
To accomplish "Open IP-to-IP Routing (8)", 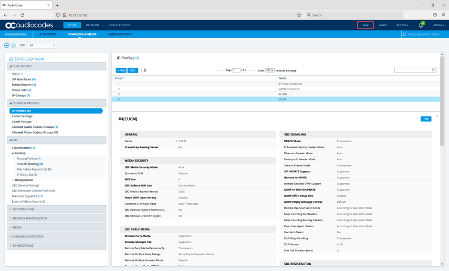I will pyautogui.click(x=30, y=164).
